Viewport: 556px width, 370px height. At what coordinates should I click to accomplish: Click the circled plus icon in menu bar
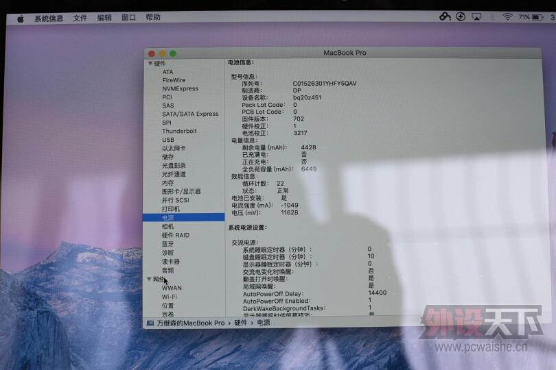click(461, 17)
